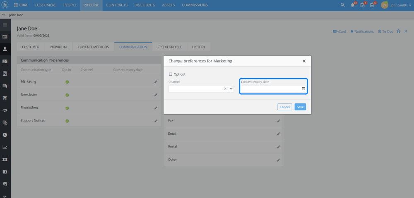The width and height of the screenshot is (414, 198).
Task: Check the Opt out checkbox
Action: click(171, 74)
